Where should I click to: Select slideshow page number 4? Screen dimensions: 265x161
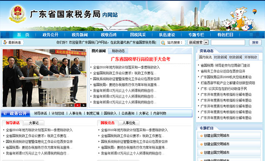[x=77, y=105]
